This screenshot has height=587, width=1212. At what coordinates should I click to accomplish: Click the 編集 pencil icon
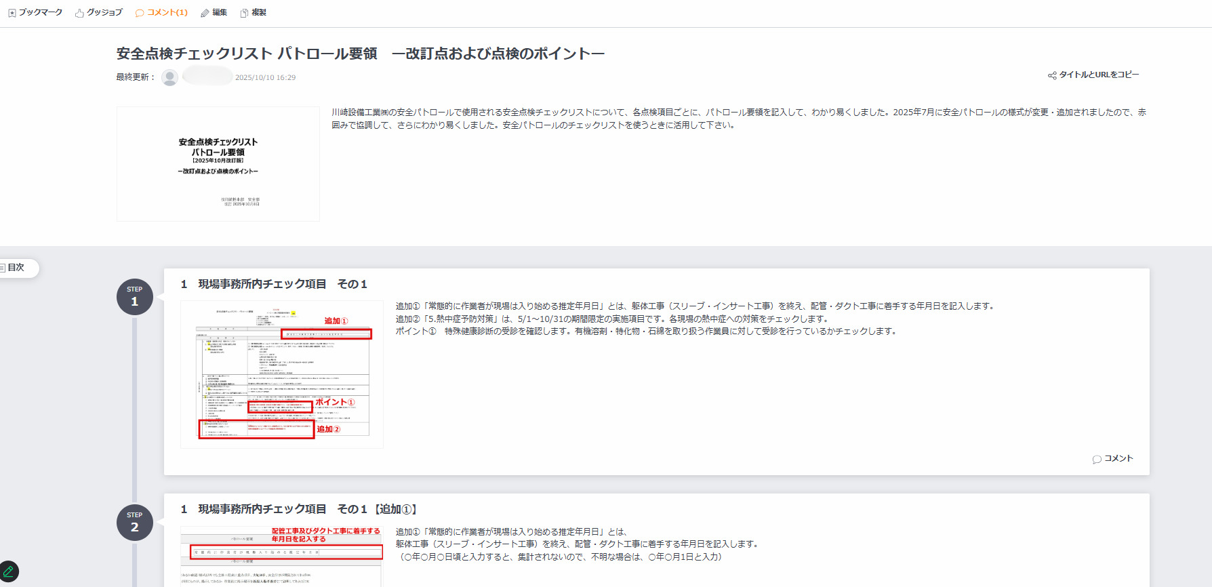click(205, 13)
